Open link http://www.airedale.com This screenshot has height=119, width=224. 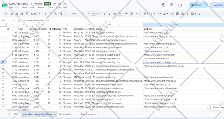point(156,59)
